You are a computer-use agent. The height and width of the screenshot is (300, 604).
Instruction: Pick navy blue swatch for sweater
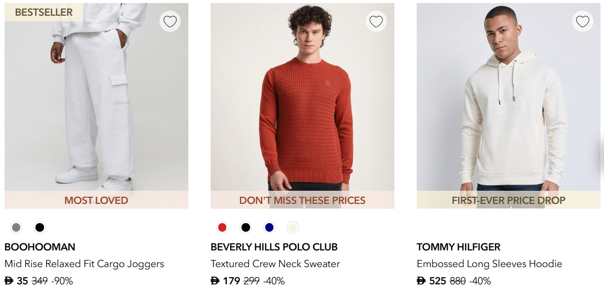click(269, 228)
